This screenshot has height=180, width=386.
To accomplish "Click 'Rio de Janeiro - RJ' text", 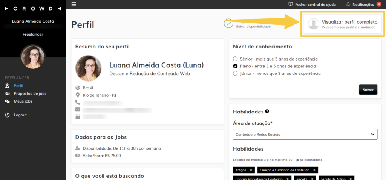I will (100, 95).
